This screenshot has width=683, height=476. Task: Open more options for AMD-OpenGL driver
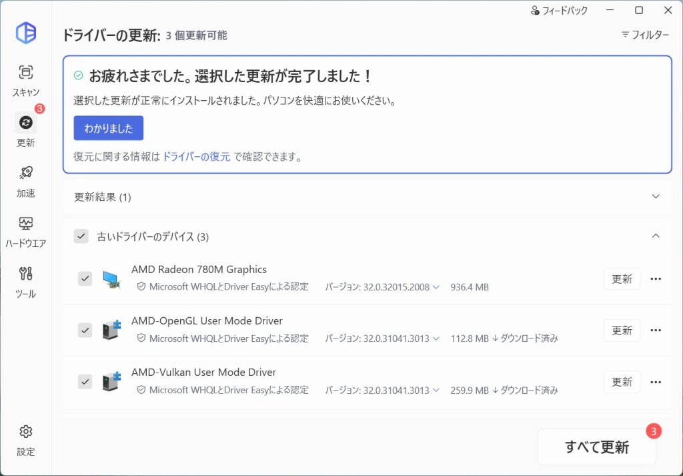(656, 330)
